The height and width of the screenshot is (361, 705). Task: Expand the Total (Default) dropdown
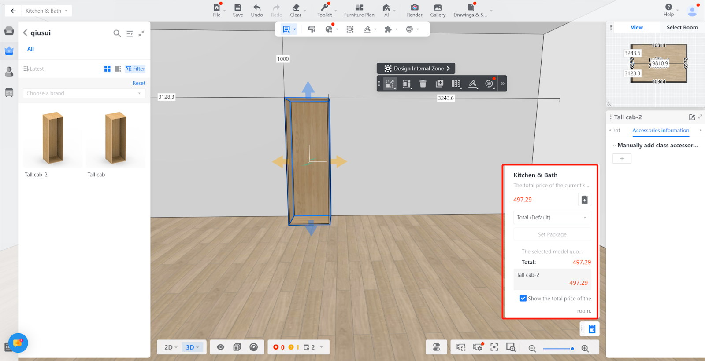(552, 218)
